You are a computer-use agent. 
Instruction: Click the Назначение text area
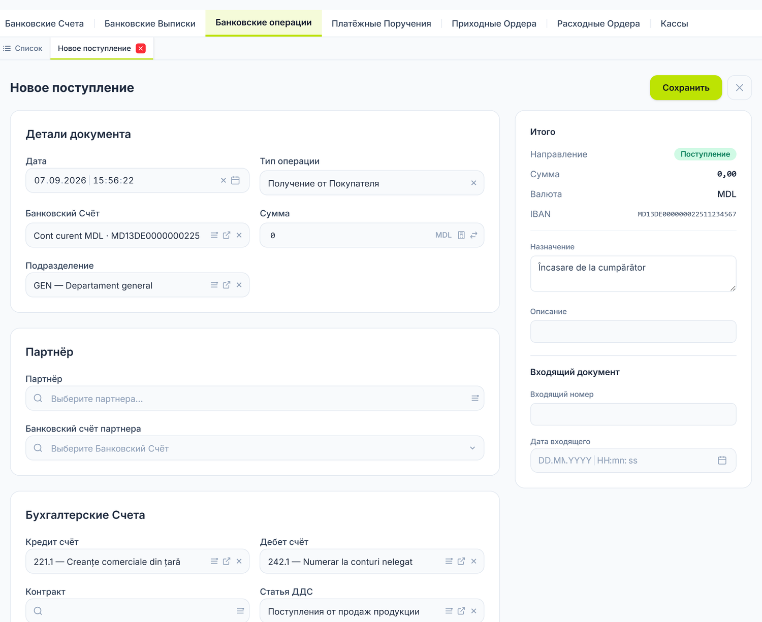click(633, 273)
